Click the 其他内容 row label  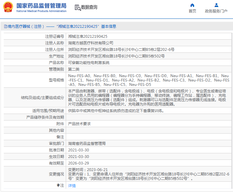[56, 130]
